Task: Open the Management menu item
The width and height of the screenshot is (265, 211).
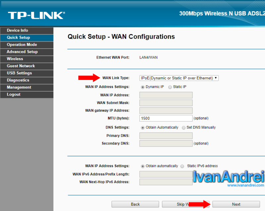Action: click(x=19, y=87)
